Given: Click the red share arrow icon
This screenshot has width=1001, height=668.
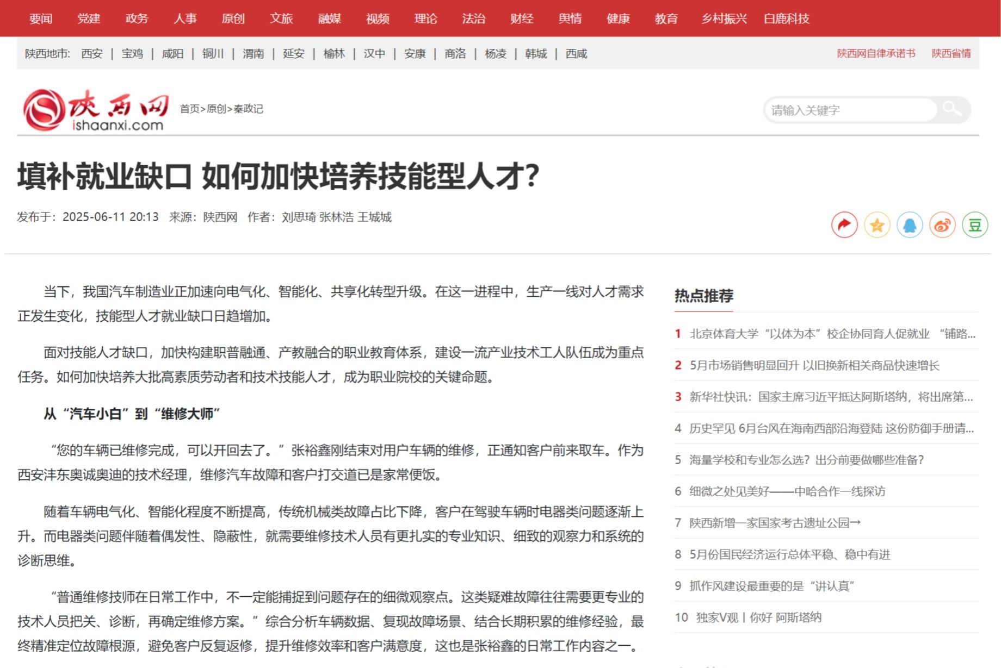Looking at the screenshot, I should [844, 225].
